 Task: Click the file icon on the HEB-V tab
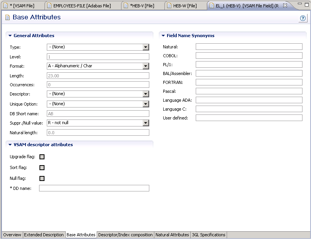pyautogui.click(x=126, y=5)
